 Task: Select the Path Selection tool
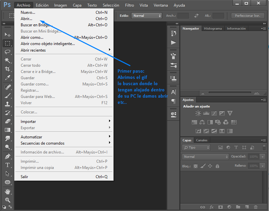(x=7, y=174)
